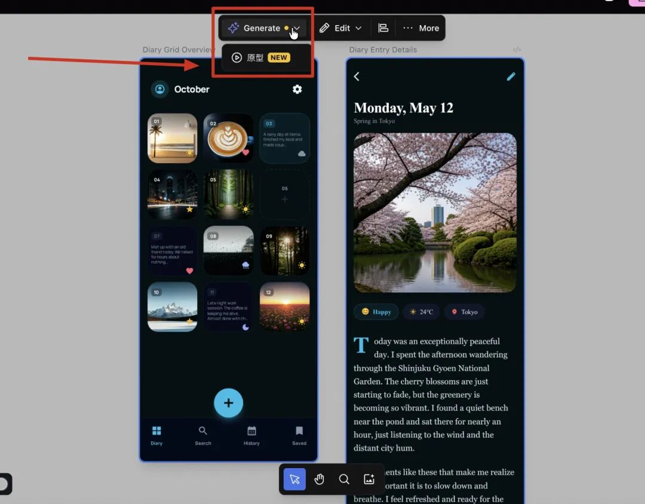Image resolution: width=645 pixels, height=504 pixels.
Task: Open diary card 07 old friend note
Action: 173,251
